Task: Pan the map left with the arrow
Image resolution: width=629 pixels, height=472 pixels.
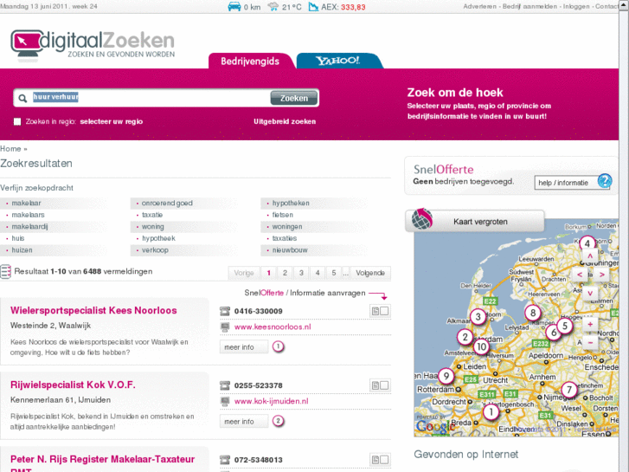Action: click(x=580, y=275)
